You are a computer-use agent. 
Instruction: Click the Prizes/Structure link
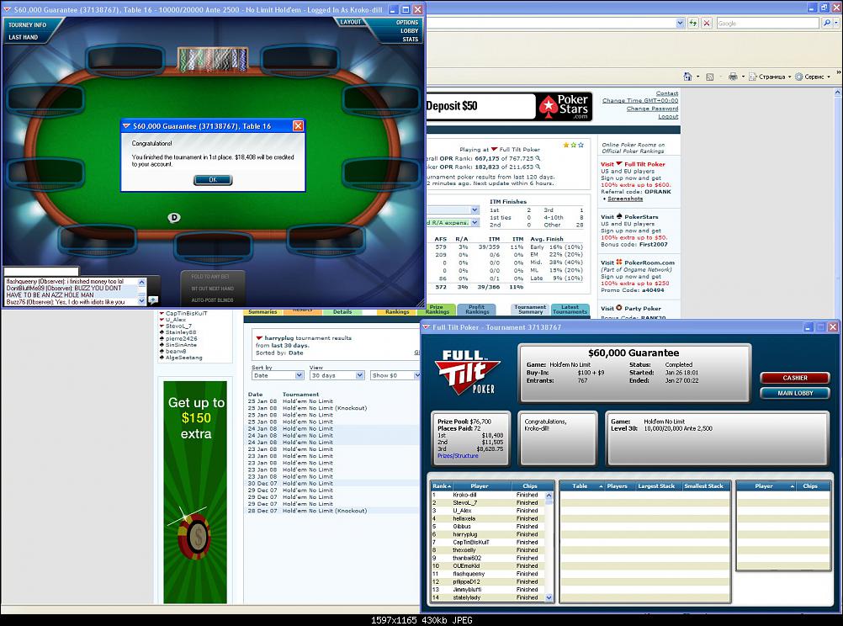[x=458, y=455]
